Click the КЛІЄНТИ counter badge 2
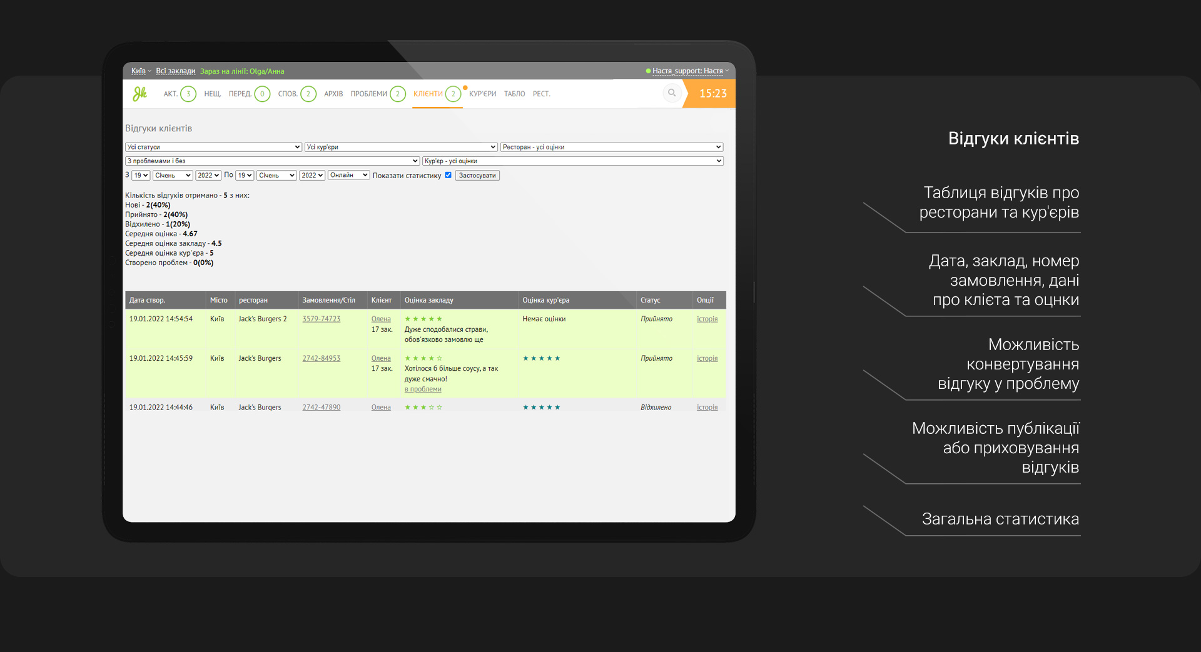This screenshot has height=652, width=1201. tap(454, 94)
